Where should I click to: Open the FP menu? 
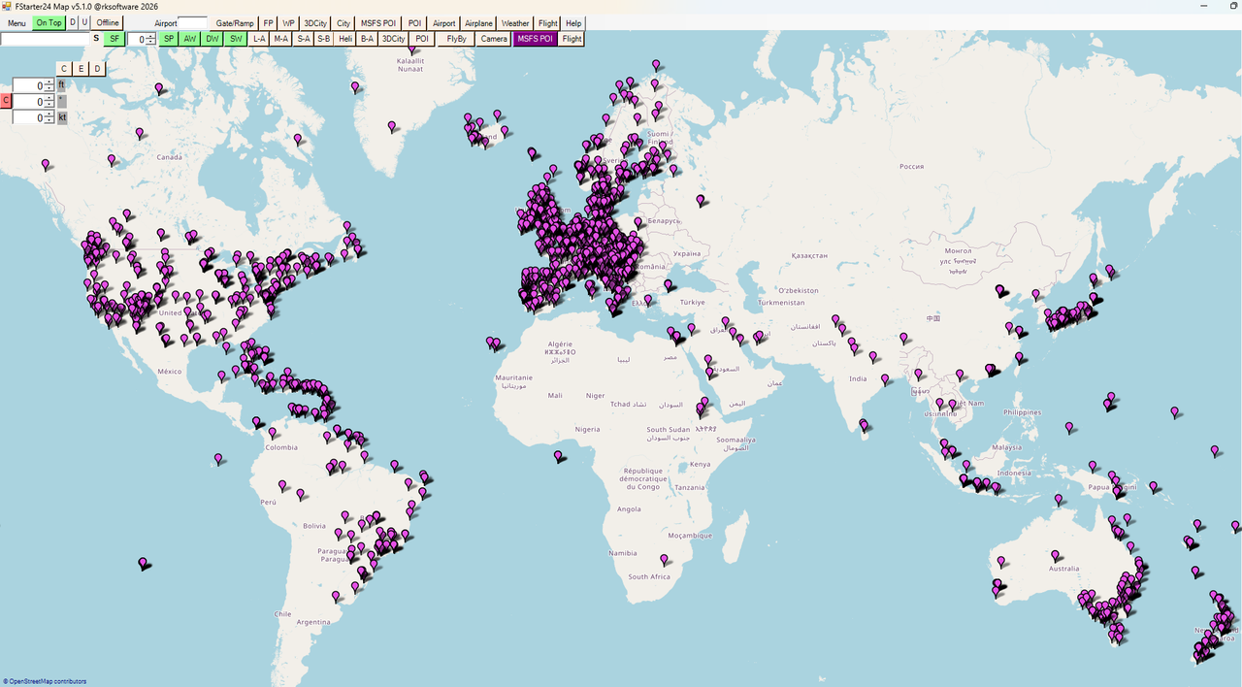(269, 22)
